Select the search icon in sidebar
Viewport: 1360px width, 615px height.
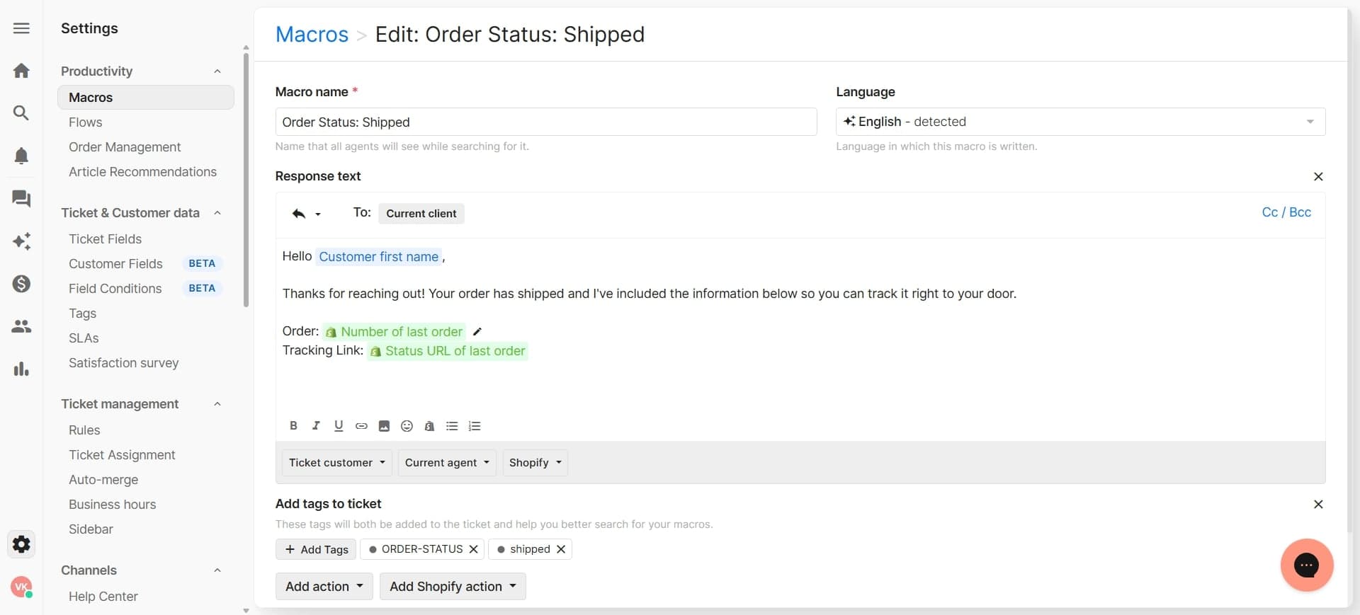[21, 113]
